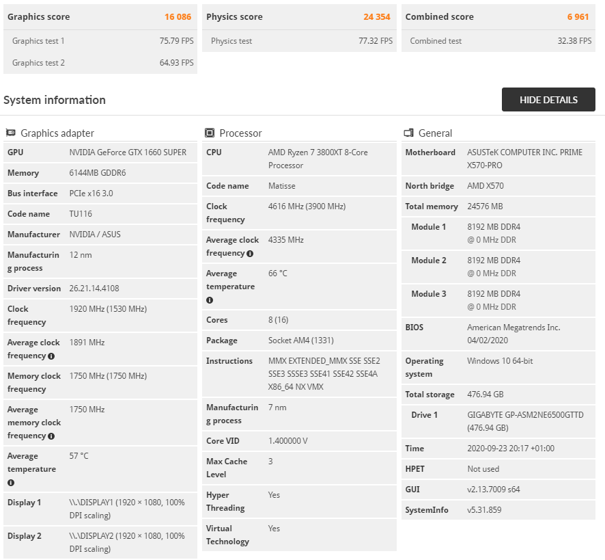Click the General section title
Screen dimensions: 605x560
(435, 133)
